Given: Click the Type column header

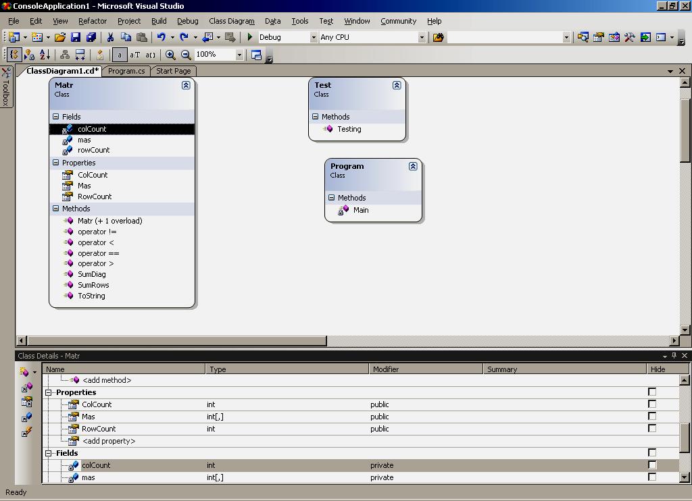Looking at the screenshot, I should (287, 369).
